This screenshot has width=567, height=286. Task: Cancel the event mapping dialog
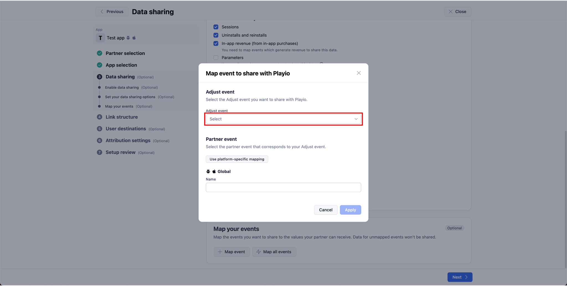pos(326,210)
